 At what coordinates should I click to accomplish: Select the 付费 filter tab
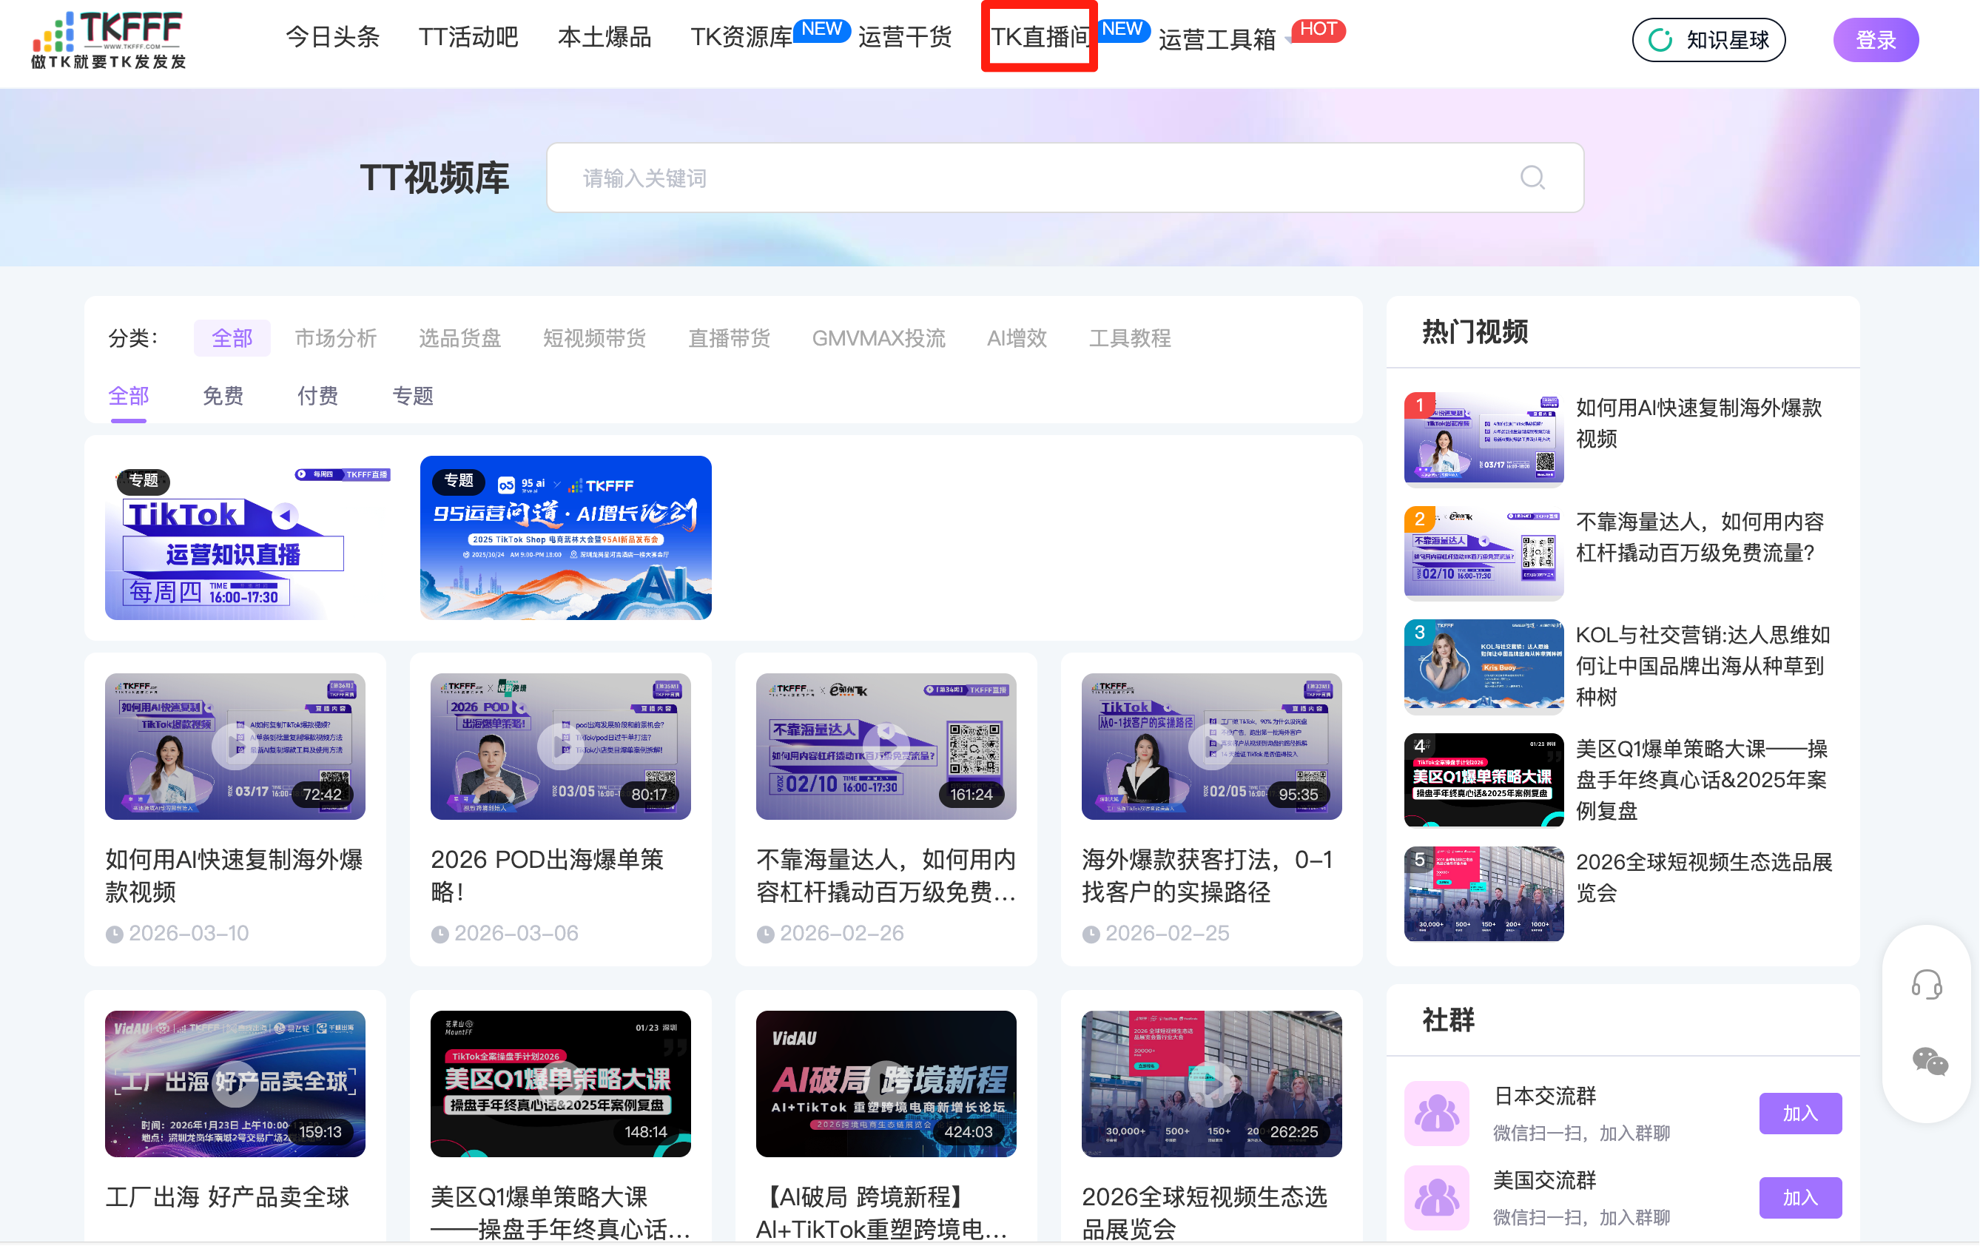coord(317,397)
